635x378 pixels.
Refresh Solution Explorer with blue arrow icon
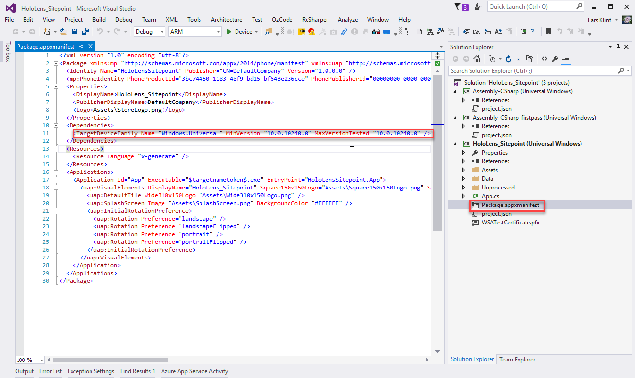[x=508, y=59]
